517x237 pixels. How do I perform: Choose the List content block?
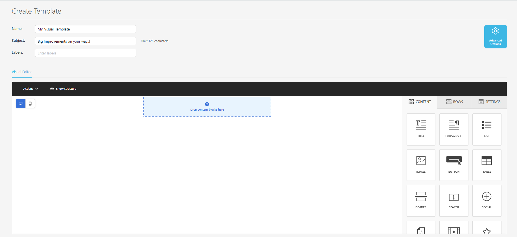[x=487, y=129]
